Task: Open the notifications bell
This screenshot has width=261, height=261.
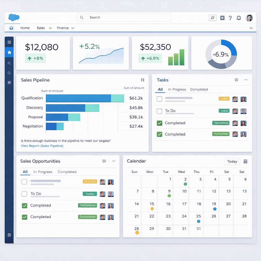Action: 239,18
